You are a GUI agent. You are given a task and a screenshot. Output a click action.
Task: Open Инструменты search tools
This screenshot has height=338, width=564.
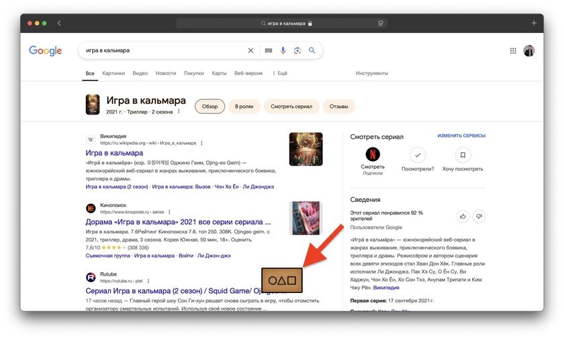coord(372,73)
